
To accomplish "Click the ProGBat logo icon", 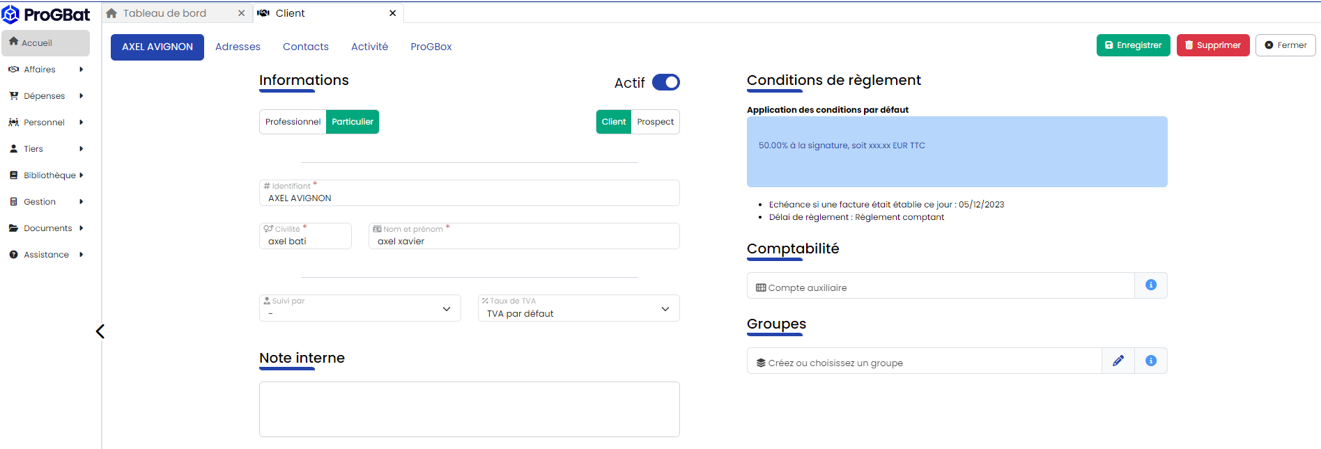I will pyautogui.click(x=11, y=15).
